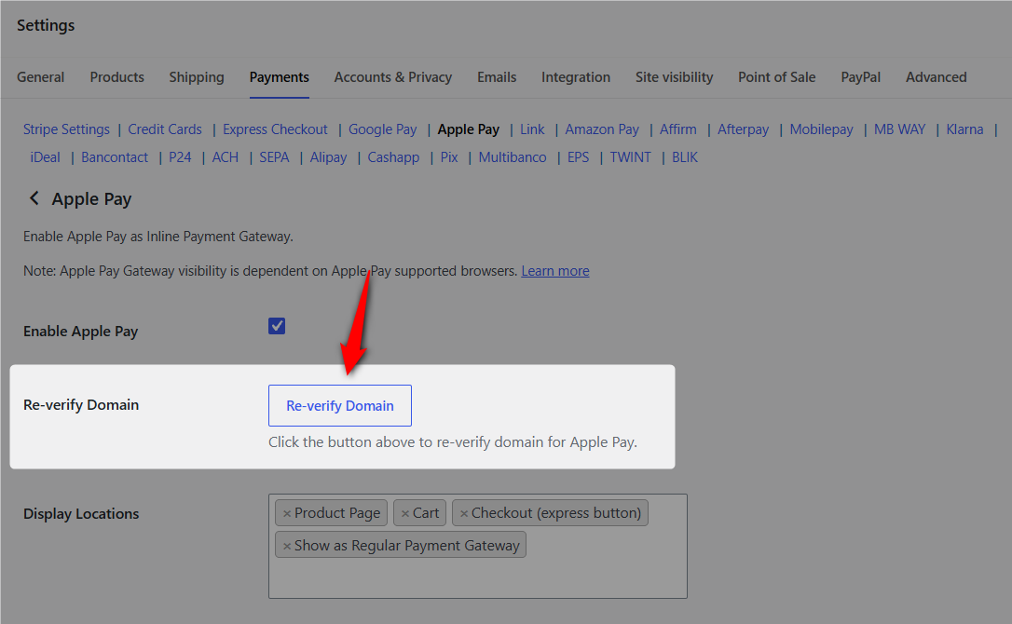
Task: Click the Re-verify Domain button
Action: pyautogui.click(x=340, y=405)
